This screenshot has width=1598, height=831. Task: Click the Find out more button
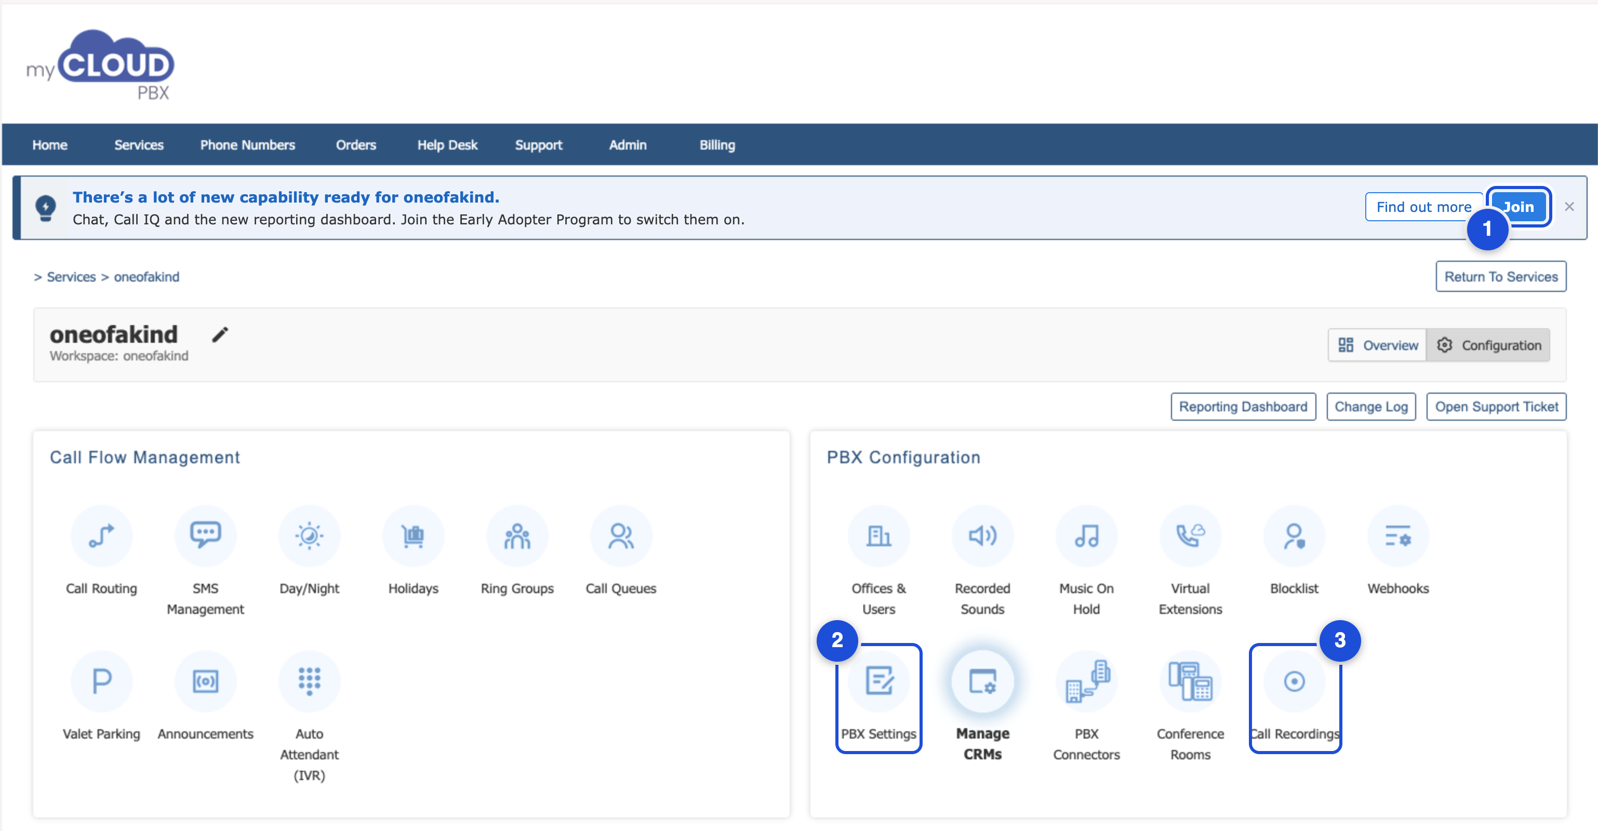click(x=1423, y=207)
